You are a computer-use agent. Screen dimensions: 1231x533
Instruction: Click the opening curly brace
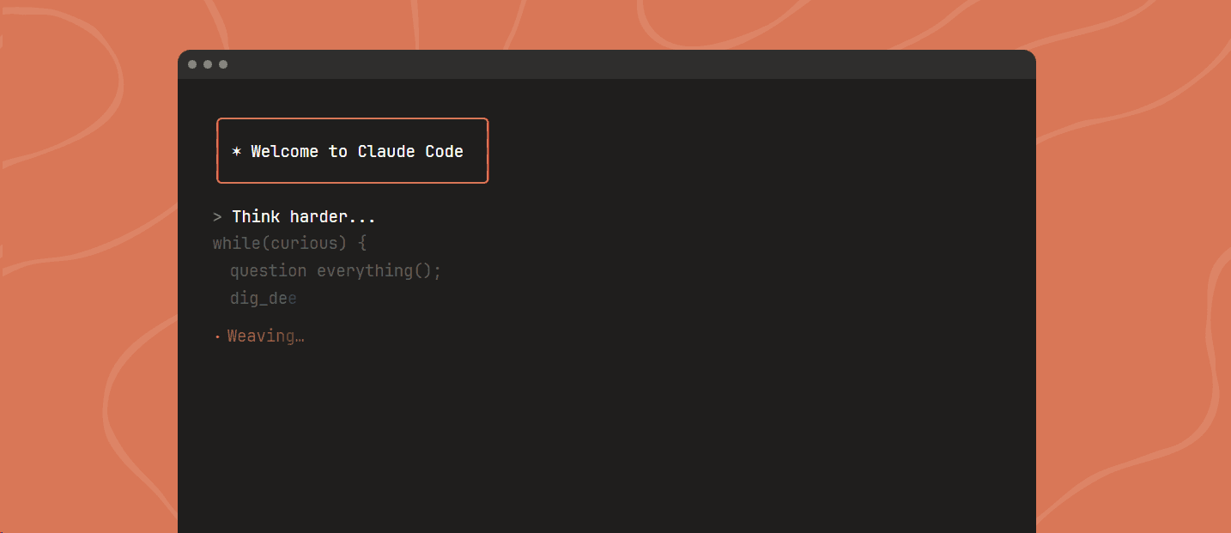coord(362,244)
